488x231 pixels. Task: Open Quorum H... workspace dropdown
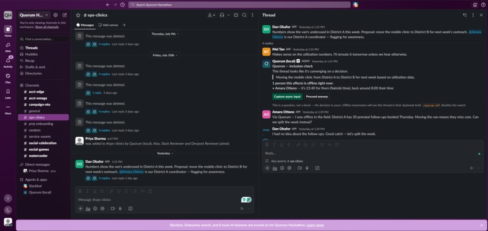coord(35,15)
